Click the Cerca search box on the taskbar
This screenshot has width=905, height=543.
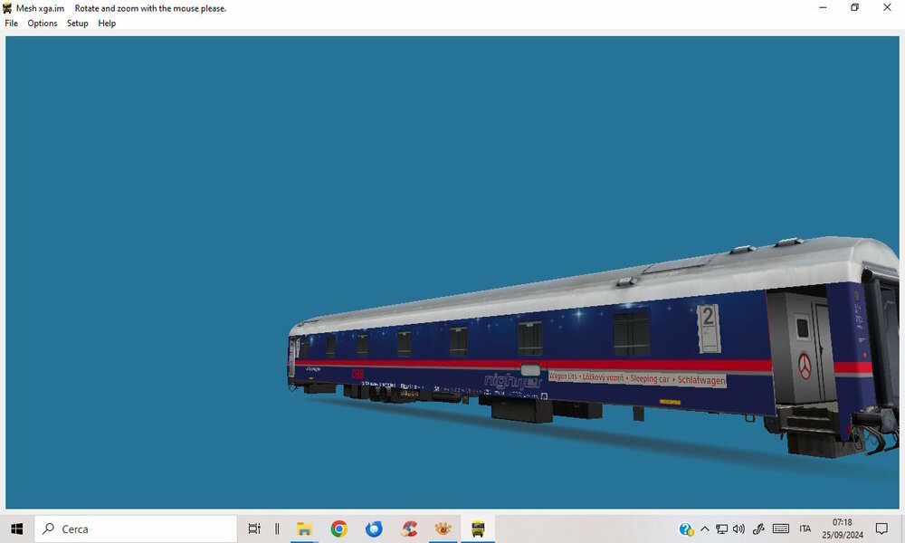click(136, 529)
